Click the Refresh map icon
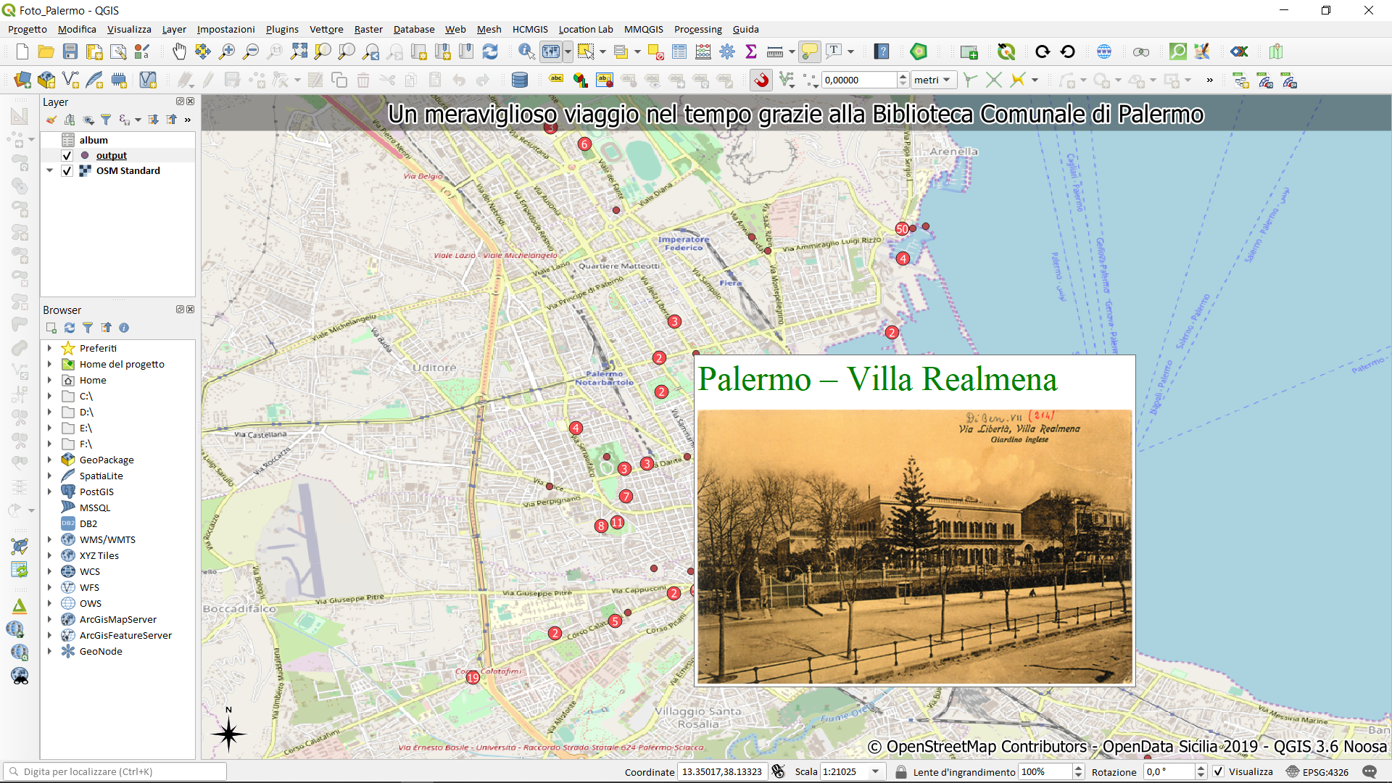This screenshot has width=1392, height=783. coord(490,51)
